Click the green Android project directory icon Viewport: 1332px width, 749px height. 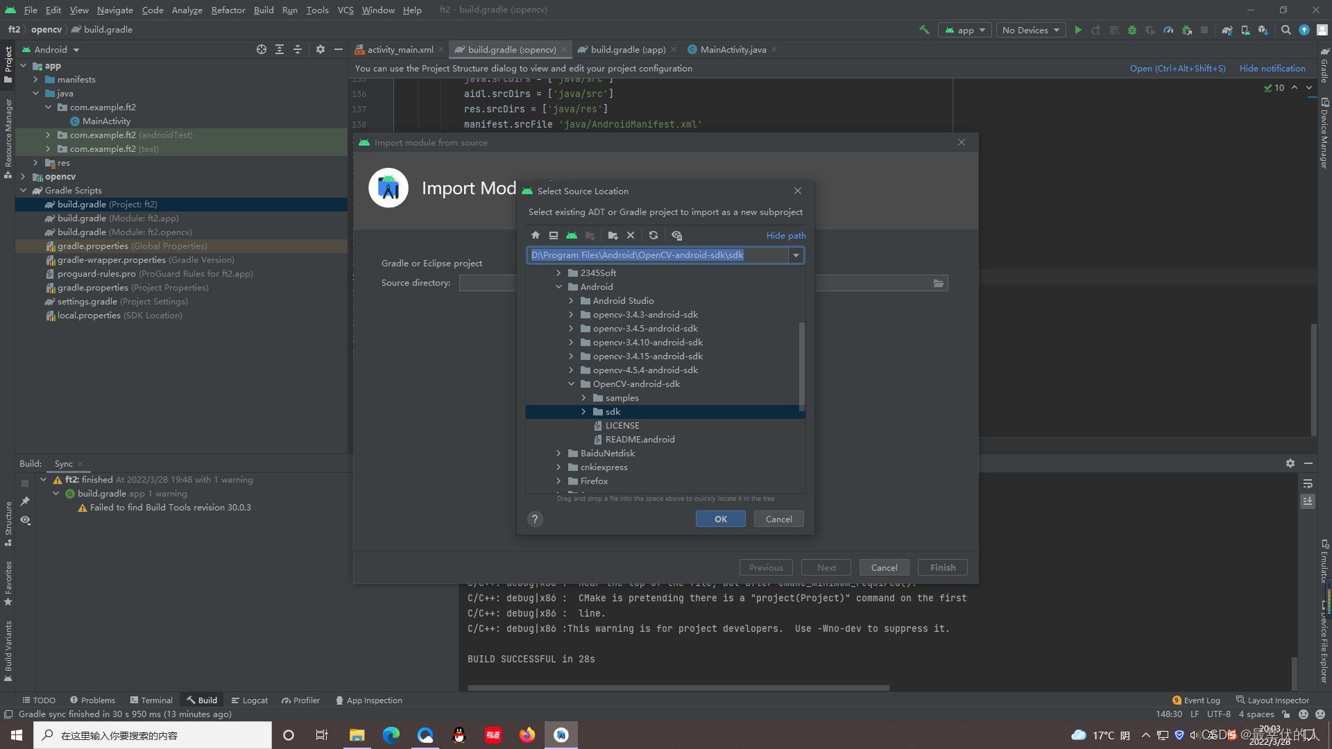(572, 236)
